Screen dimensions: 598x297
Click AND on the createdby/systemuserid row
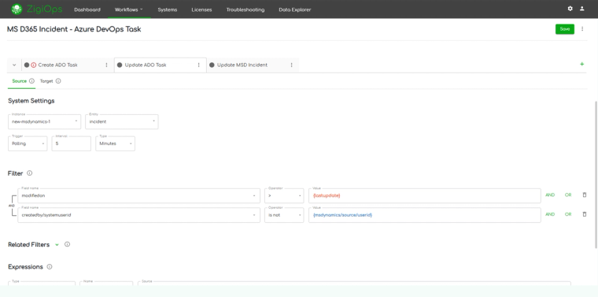(x=550, y=214)
